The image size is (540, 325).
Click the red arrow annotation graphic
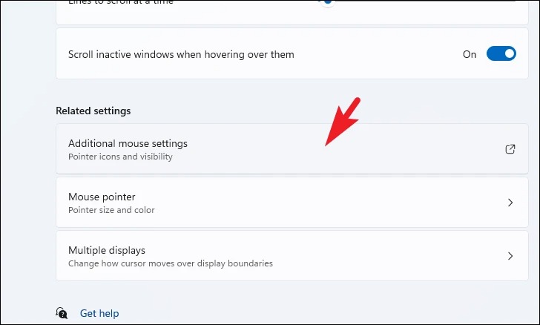tap(343, 121)
